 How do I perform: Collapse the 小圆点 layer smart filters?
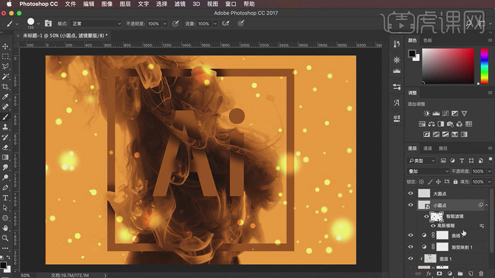click(487, 205)
